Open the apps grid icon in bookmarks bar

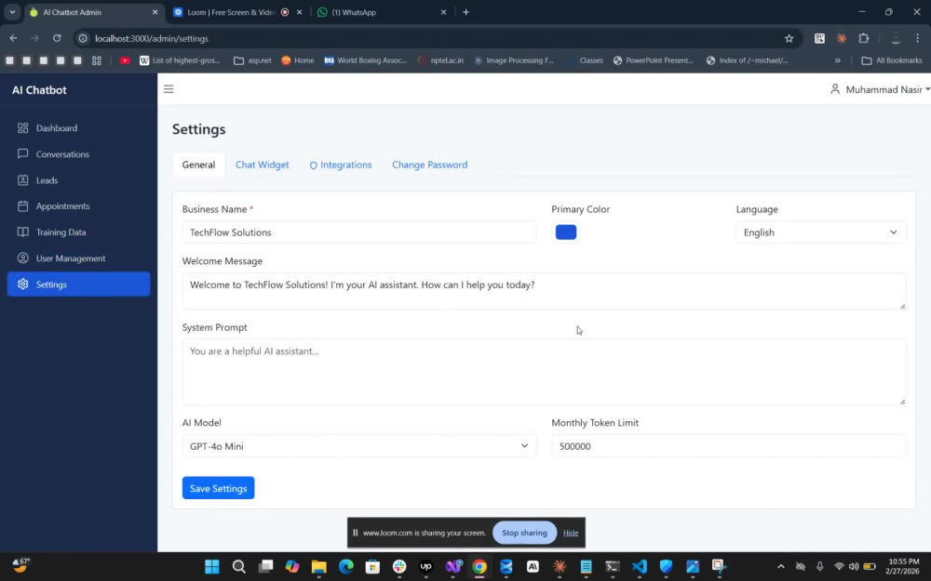click(x=97, y=60)
